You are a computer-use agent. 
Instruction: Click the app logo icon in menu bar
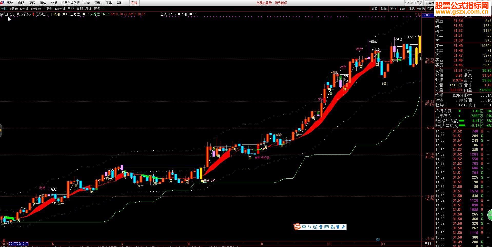click(2, 3)
